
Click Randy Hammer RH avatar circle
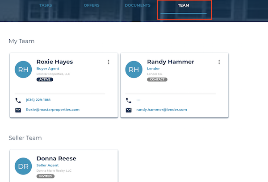click(134, 70)
